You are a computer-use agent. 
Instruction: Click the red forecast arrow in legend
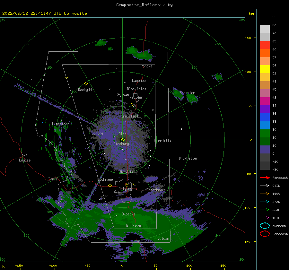[x=265, y=178]
